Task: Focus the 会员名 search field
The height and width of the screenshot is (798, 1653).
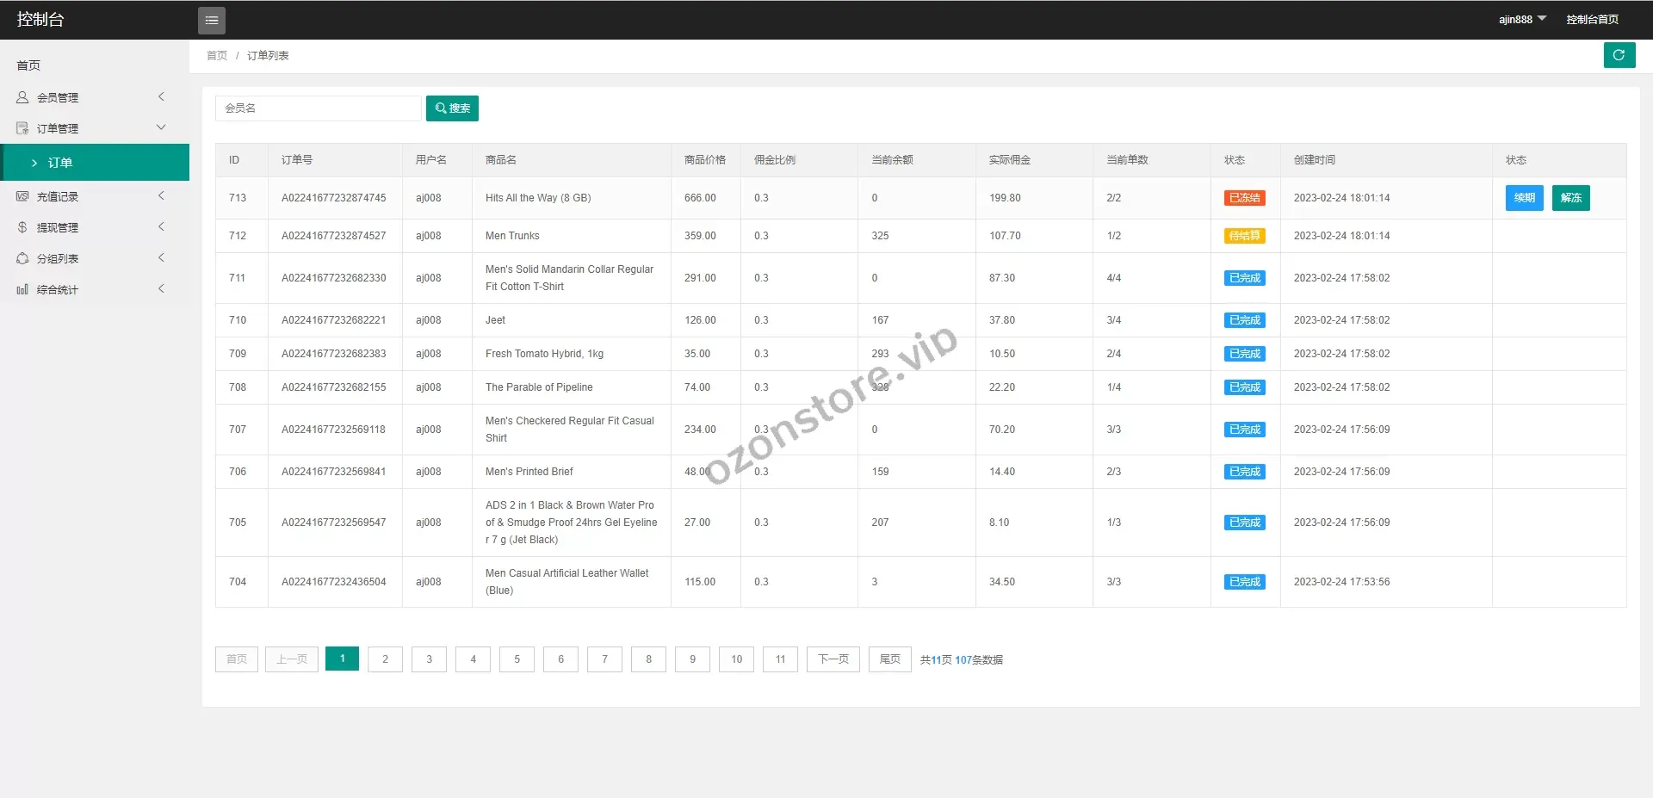Action: click(318, 108)
